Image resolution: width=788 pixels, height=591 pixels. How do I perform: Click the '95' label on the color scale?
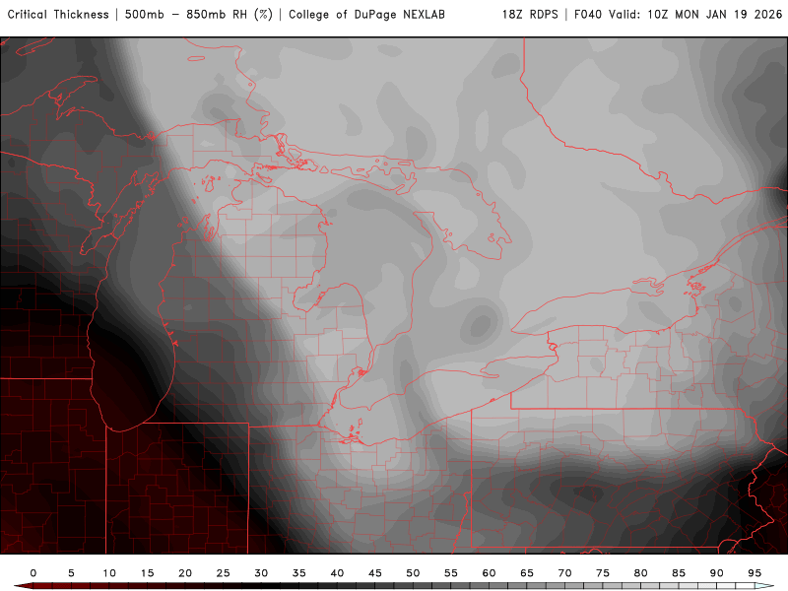[755, 573]
